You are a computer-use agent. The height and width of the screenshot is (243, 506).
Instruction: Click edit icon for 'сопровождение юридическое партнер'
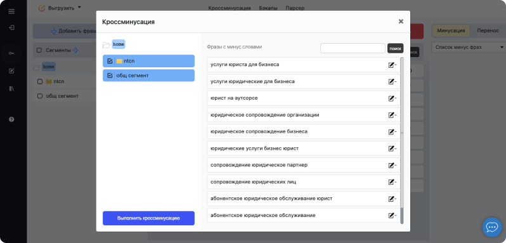(391, 165)
